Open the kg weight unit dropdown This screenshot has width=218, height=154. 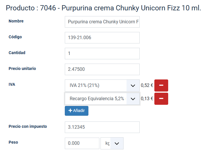tap(112, 143)
